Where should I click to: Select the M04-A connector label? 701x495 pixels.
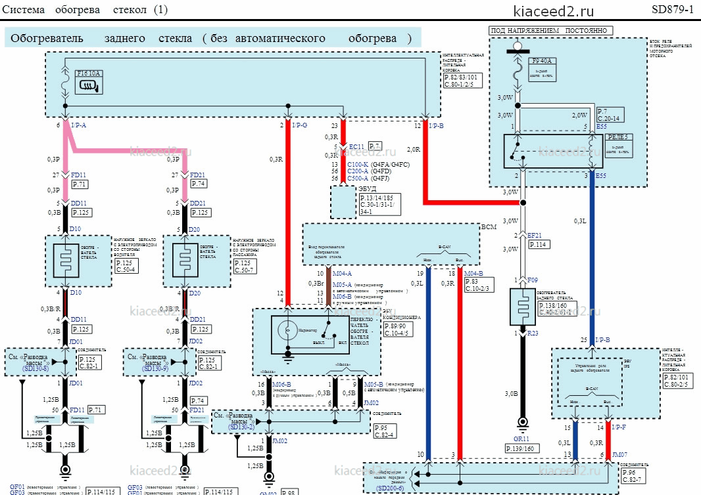point(342,274)
